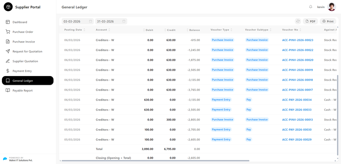Open voucher ACC-PINV-2026-00019

(297, 70)
